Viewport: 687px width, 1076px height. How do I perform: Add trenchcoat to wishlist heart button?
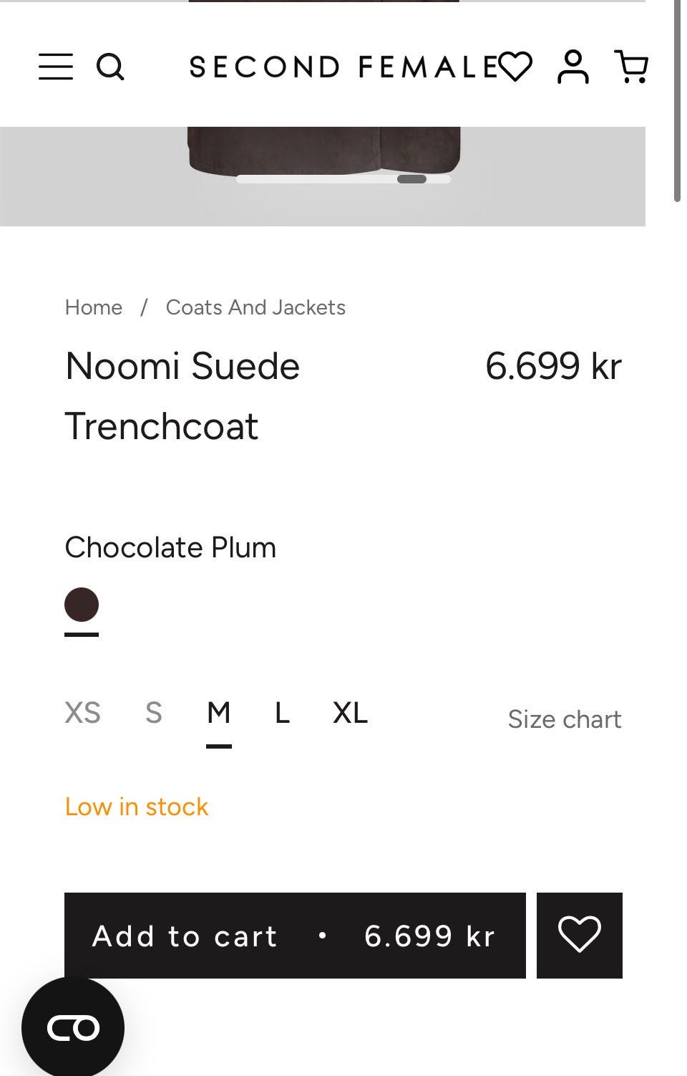[579, 935]
